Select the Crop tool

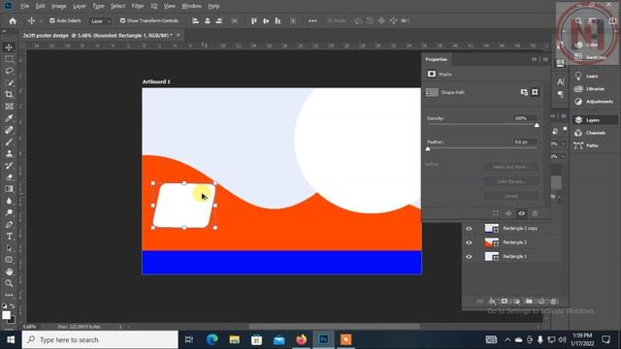pos(9,95)
